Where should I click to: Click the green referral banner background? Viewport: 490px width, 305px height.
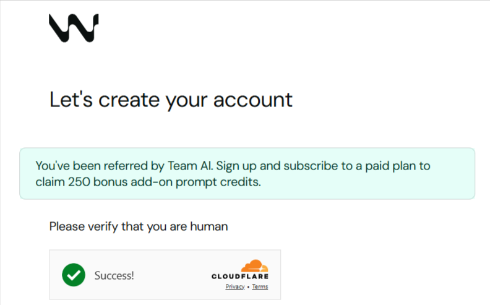click(x=371, y=186)
